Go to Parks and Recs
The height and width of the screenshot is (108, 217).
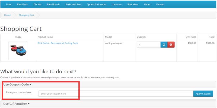(x=73, y=4)
